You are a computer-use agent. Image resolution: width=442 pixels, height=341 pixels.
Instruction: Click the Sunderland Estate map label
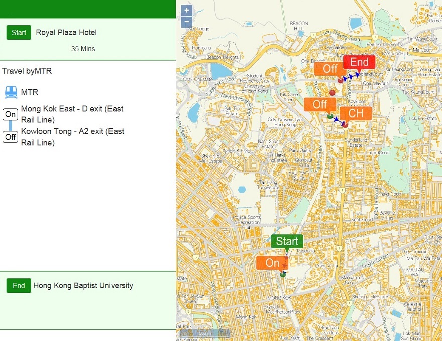pos(356,142)
